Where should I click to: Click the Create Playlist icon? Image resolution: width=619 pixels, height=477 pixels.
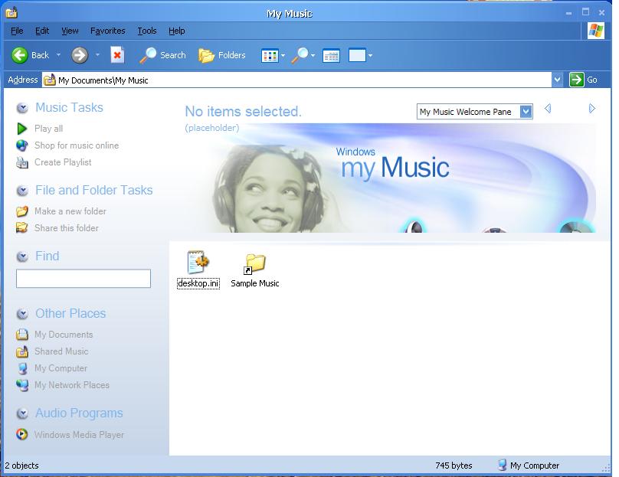[x=22, y=162]
